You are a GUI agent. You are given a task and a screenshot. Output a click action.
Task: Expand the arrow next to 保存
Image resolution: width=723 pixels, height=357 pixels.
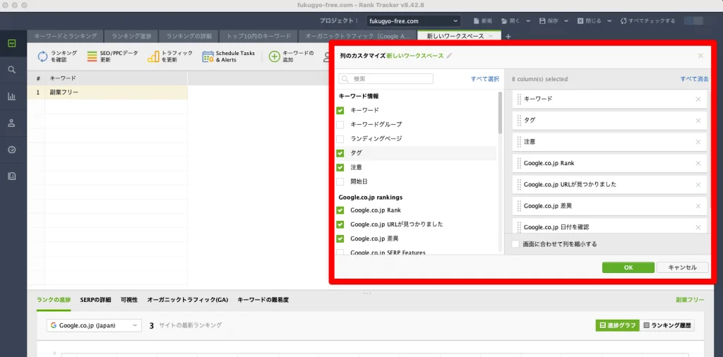[566, 20]
